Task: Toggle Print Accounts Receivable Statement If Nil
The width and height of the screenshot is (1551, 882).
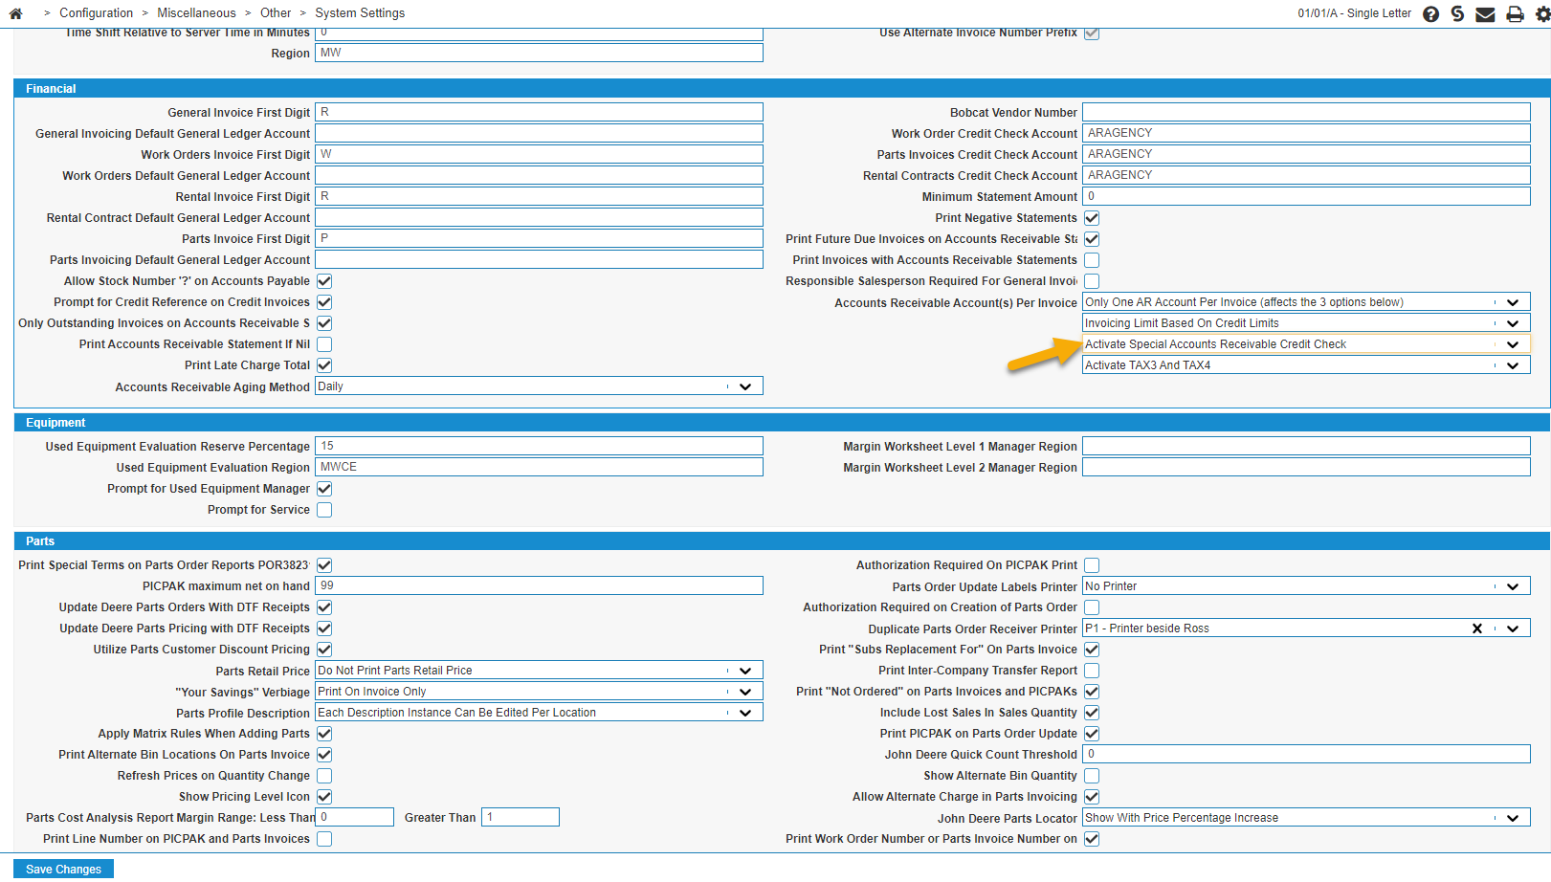Action: click(324, 344)
